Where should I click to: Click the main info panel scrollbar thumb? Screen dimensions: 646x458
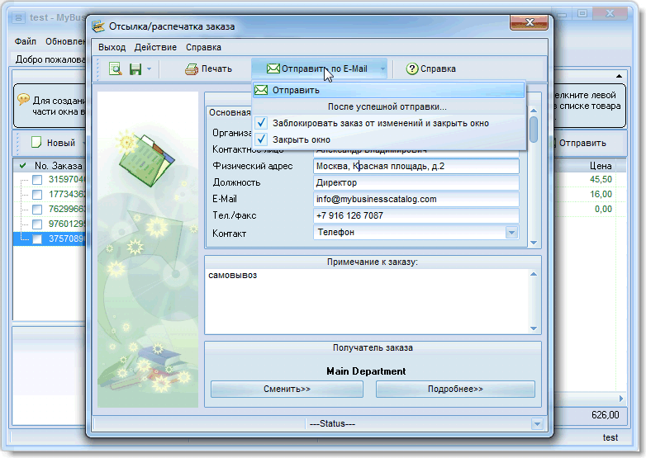[x=534, y=130]
